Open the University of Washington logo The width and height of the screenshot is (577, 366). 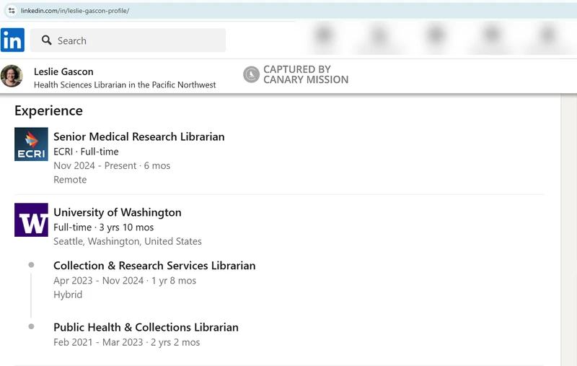31,220
